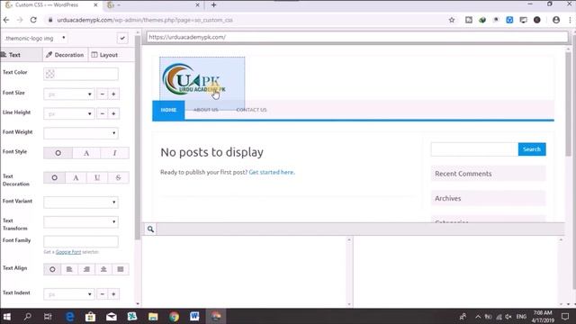
Task: Open Mail app from taskbar
Action: [x=112, y=316]
